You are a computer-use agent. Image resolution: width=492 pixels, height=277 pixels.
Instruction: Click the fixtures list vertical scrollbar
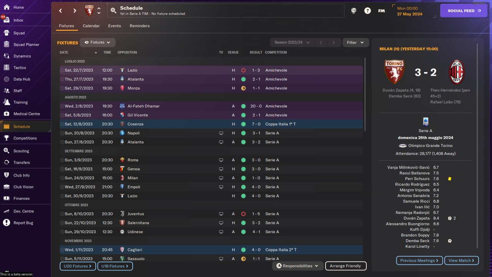point(365,93)
